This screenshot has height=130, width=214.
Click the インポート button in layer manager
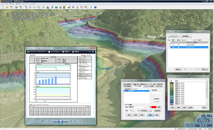[x=173, y=36]
